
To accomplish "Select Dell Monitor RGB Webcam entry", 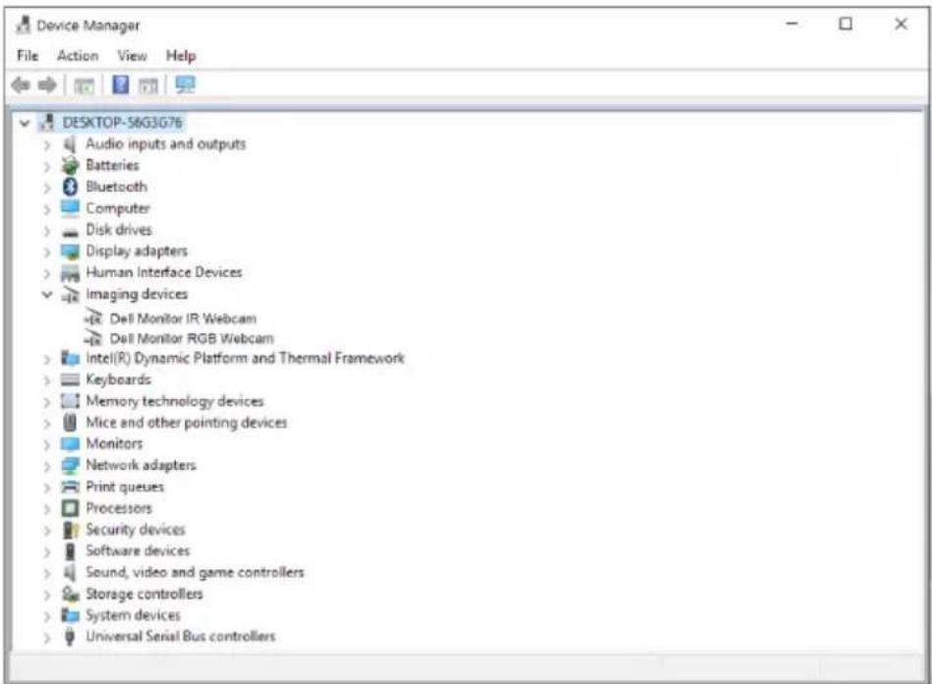I will tap(192, 339).
